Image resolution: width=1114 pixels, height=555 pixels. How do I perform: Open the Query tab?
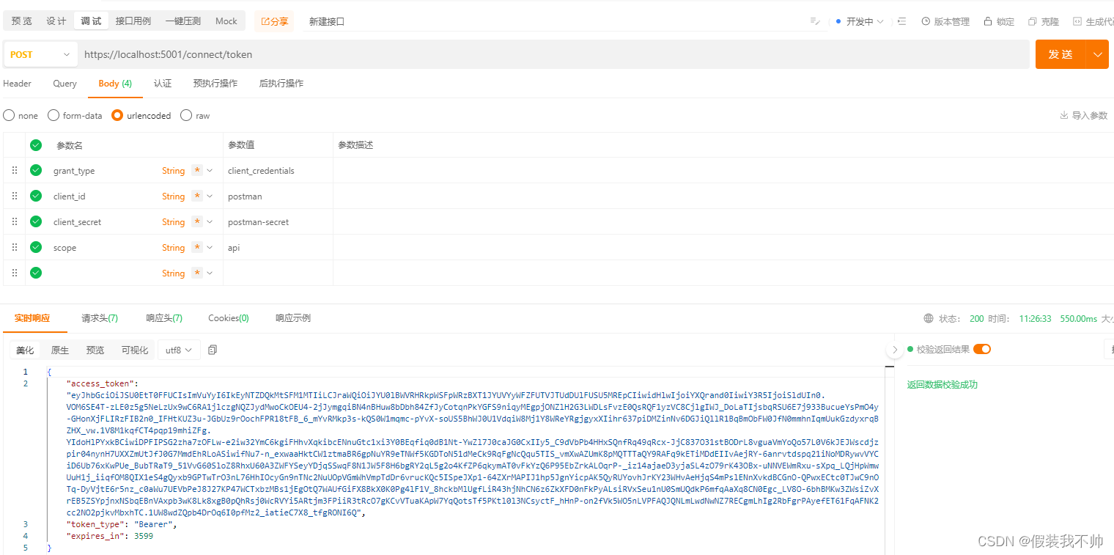click(64, 84)
